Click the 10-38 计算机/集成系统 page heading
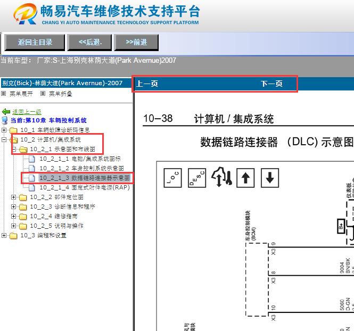This screenshot has width=354, height=331. 208,119
